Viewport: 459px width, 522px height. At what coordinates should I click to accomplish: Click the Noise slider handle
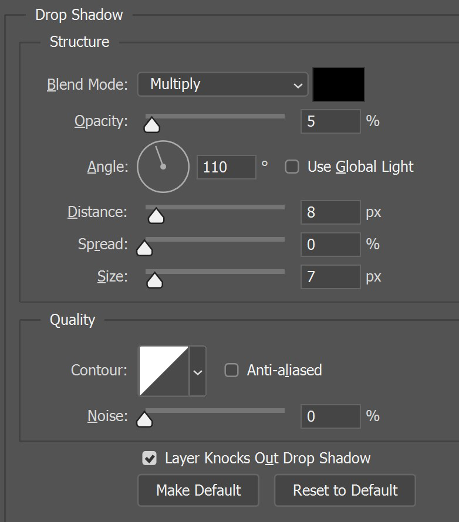click(x=144, y=420)
